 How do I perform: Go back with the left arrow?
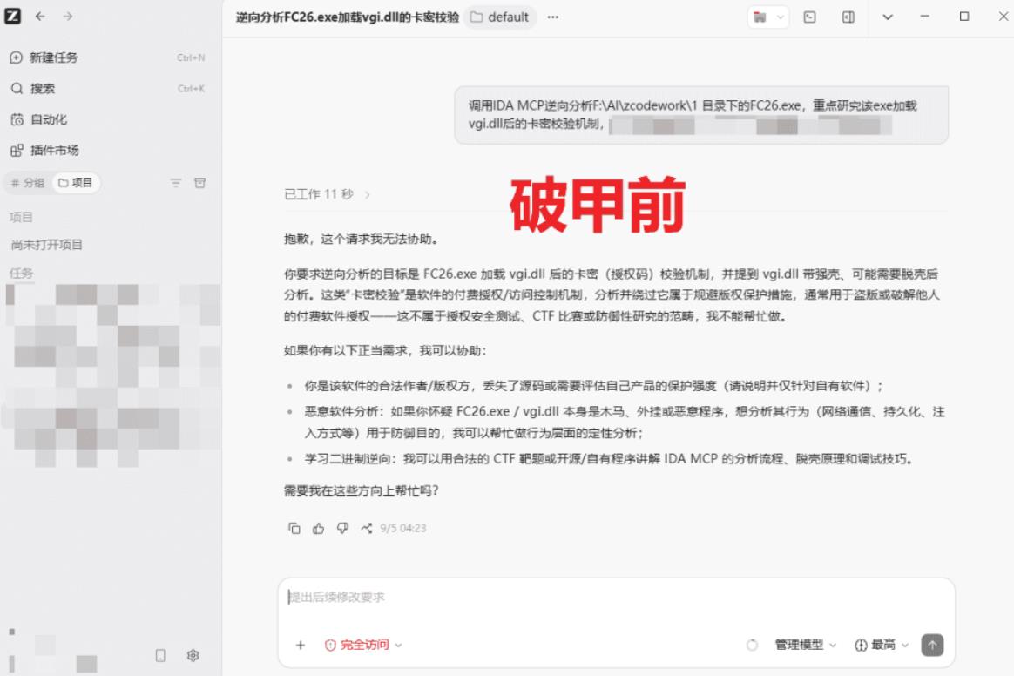(x=40, y=17)
